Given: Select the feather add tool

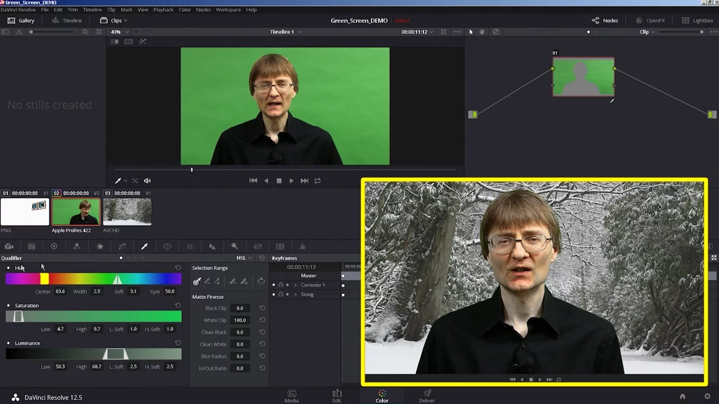Looking at the screenshot, I should click(244, 281).
